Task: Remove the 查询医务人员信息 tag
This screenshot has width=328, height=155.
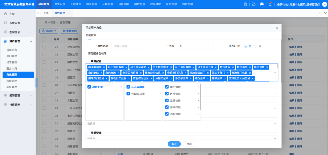Action: pos(253,79)
